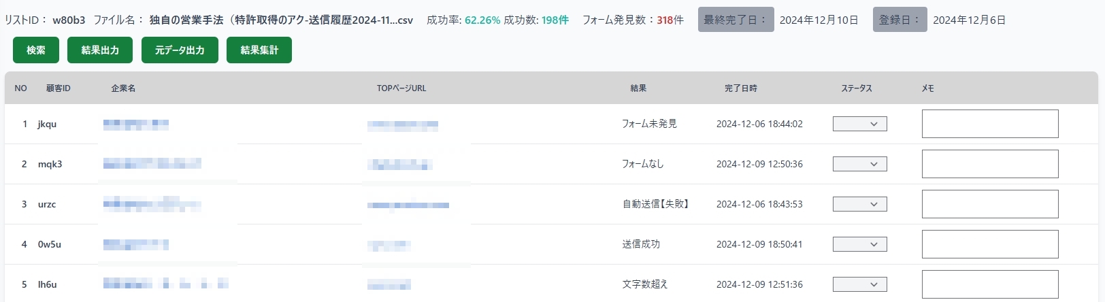Click the ステータス column header

(x=857, y=88)
